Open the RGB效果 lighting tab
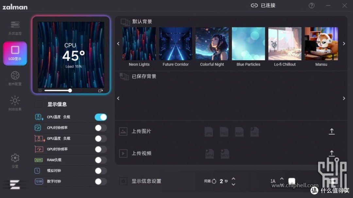 (x=15, y=103)
